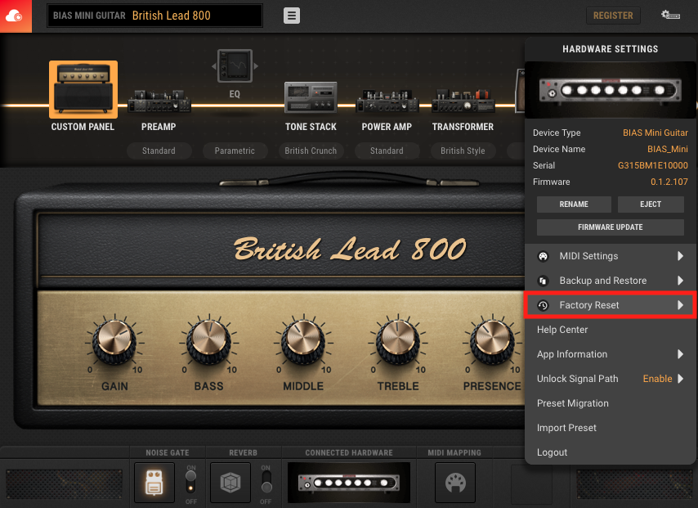This screenshot has width=698, height=508.
Task: Open MIDI Settings menu entry
Action: click(611, 256)
